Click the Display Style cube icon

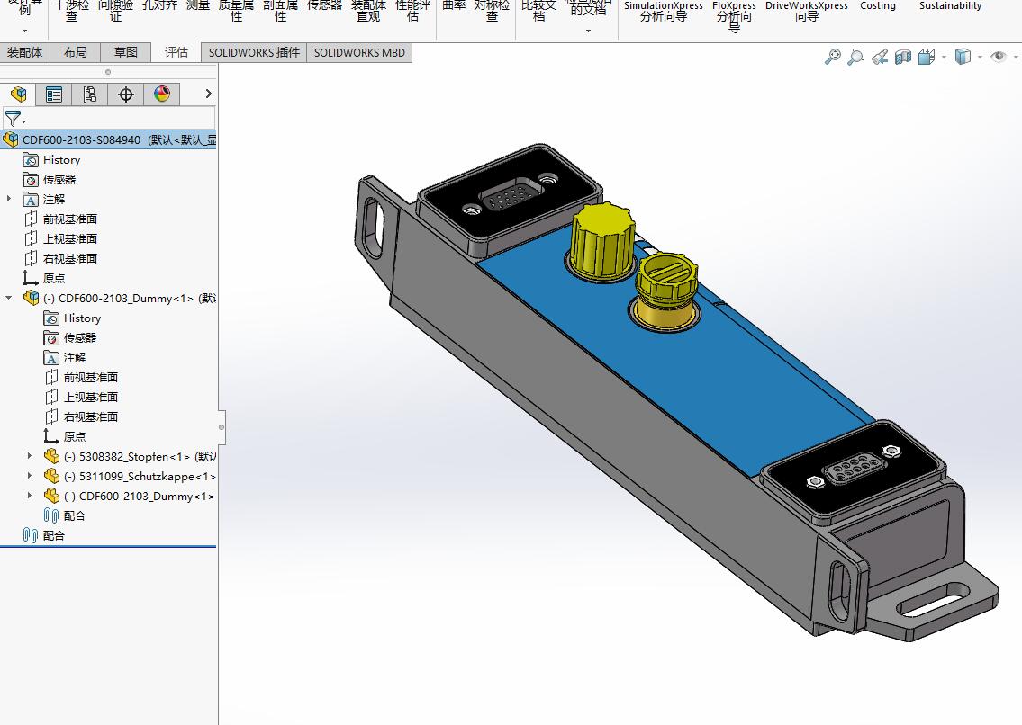click(963, 58)
